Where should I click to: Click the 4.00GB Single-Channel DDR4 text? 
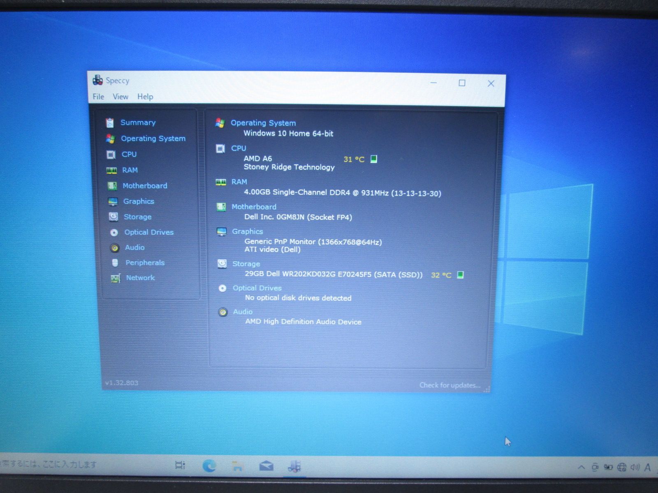coord(342,193)
